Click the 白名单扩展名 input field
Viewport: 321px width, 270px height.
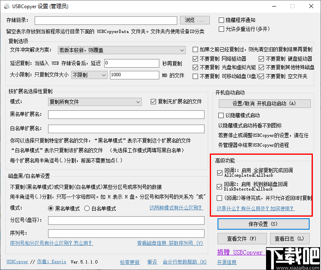tap(126, 129)
